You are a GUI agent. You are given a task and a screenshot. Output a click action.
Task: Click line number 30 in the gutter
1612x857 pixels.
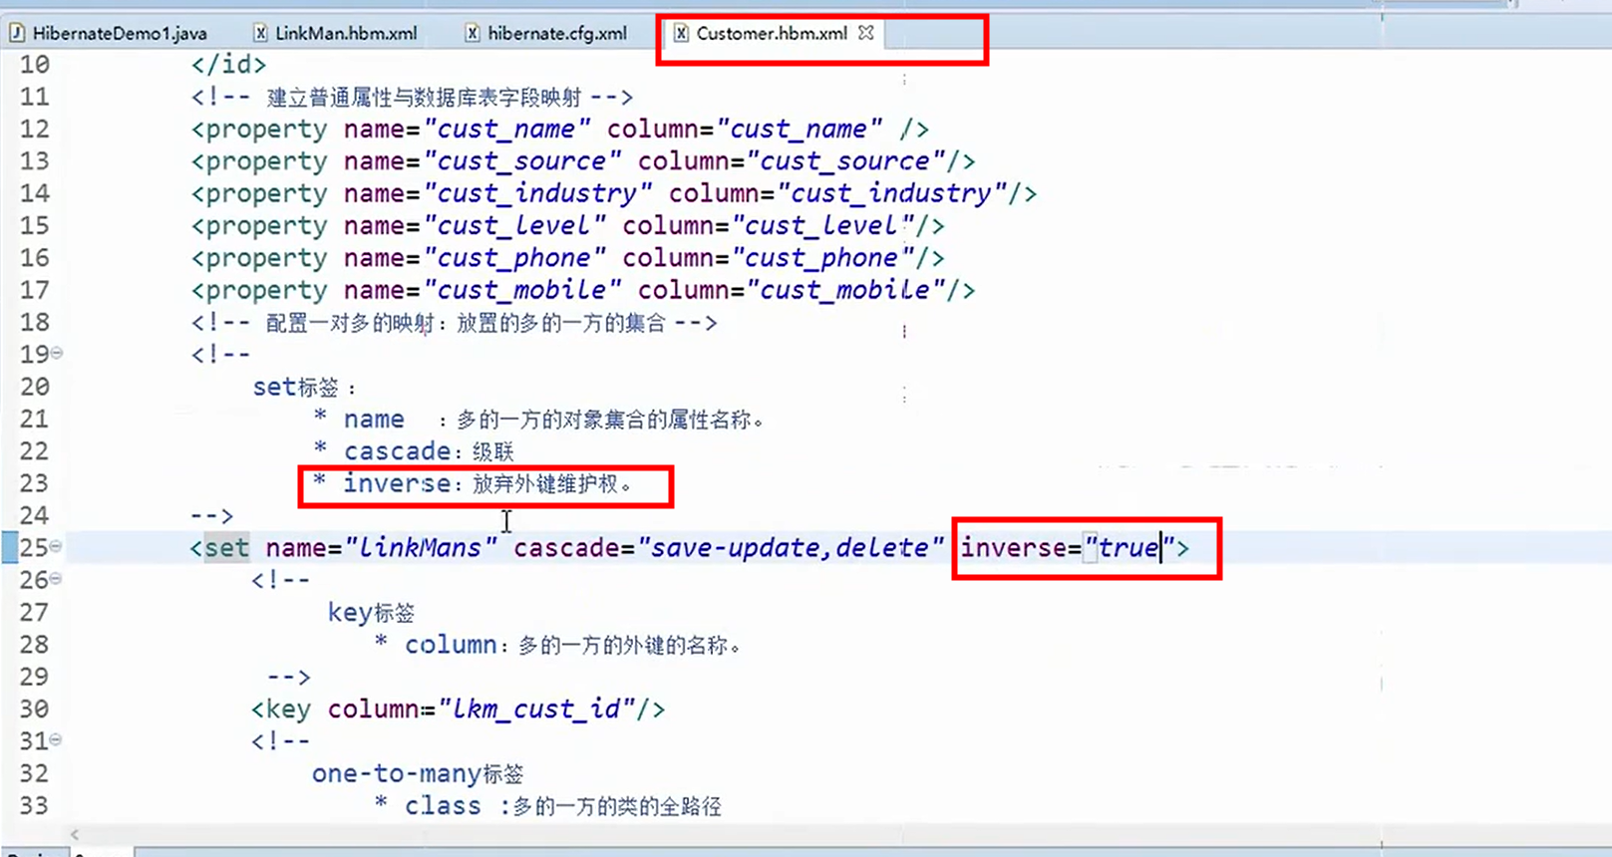(34, 709)
